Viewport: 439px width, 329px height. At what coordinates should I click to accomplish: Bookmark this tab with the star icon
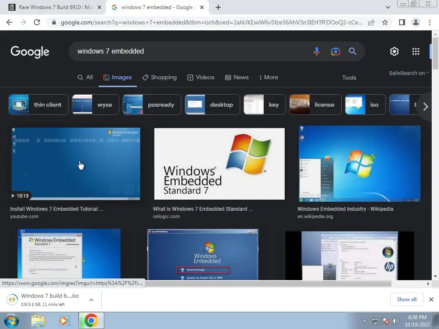tap(385, 22)
